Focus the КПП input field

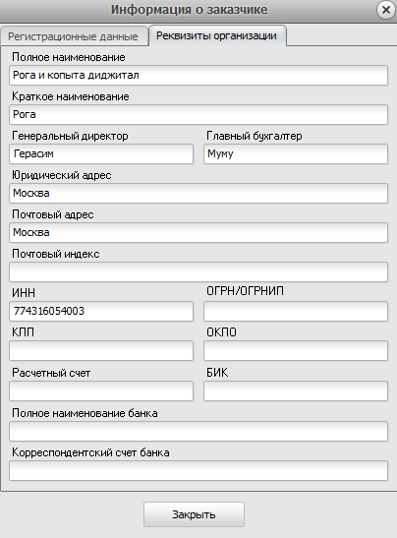click(101, 351)
